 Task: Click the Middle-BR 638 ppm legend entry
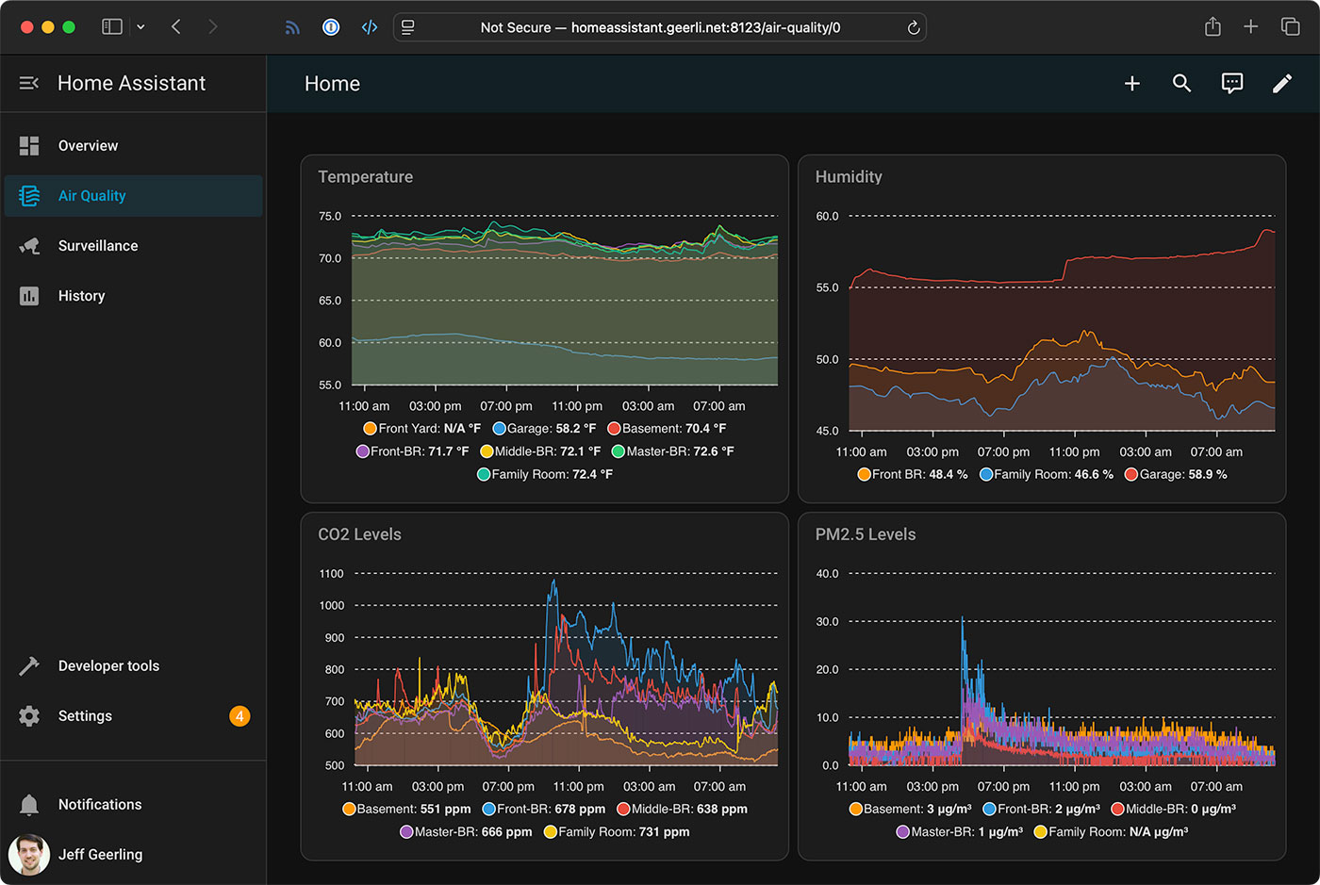point(682,809)
